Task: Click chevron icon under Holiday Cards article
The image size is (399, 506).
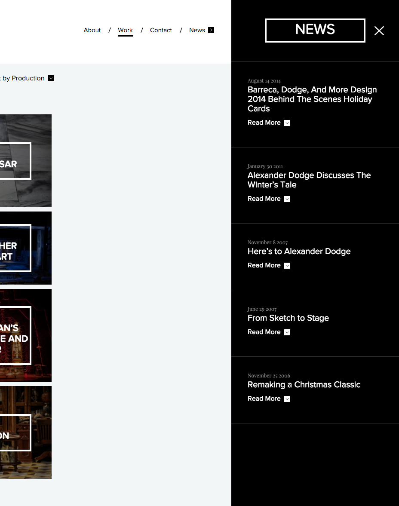Action: tap(287, 123)
